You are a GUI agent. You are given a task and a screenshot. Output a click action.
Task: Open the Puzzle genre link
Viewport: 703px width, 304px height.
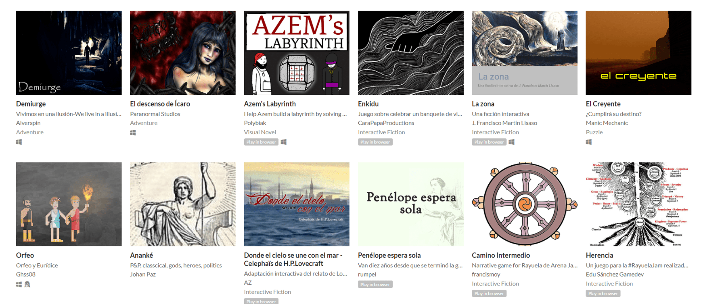594,132
